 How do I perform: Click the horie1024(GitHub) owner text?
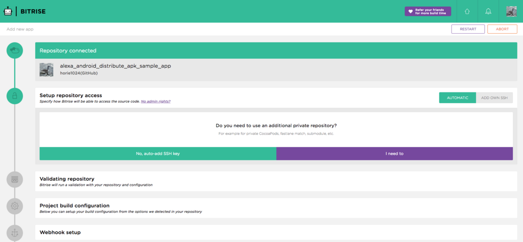coord(79,73)
